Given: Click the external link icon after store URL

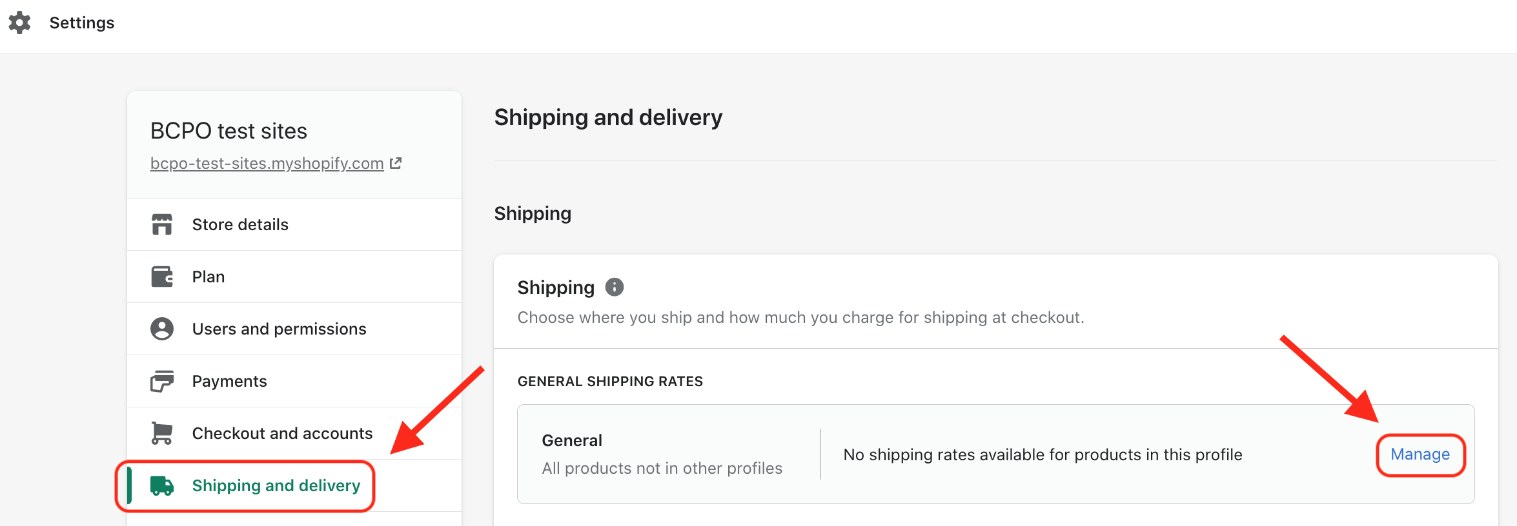Looking at the screenshot, I should [396, 163].
